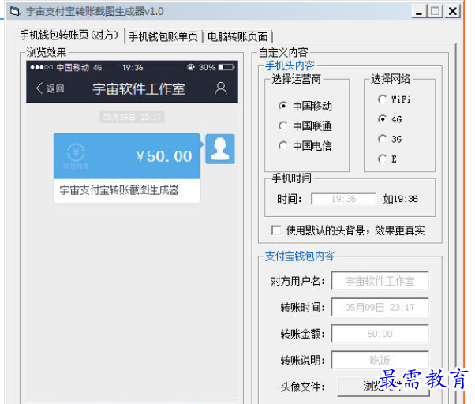Image resolution: width=475 pixels, height=404 pixels.
Task: Click the 转账说明 input field
Action: pos(380,360)
